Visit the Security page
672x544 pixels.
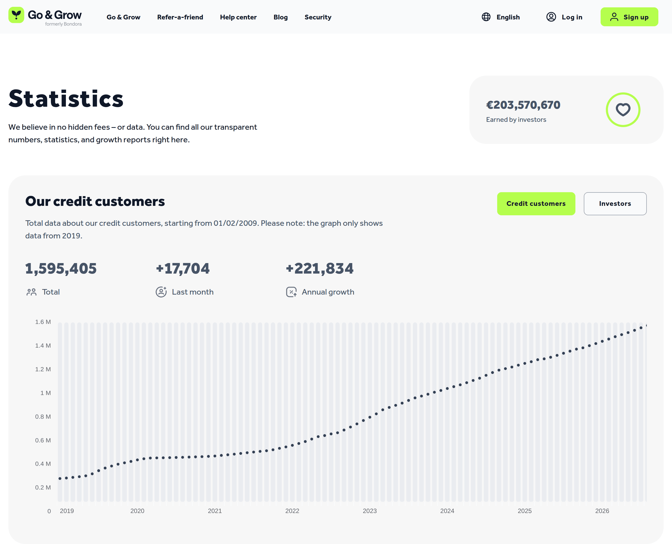(x=318, y=17)
